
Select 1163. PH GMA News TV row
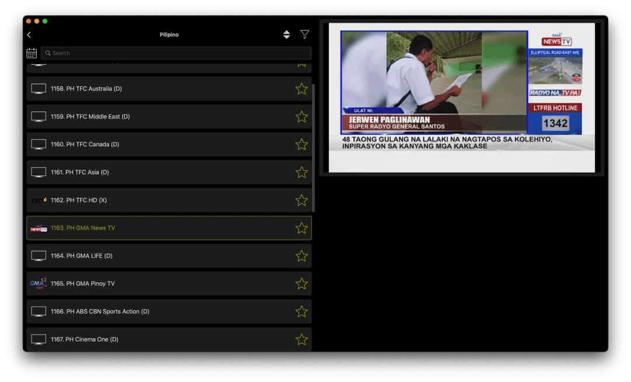169,228
